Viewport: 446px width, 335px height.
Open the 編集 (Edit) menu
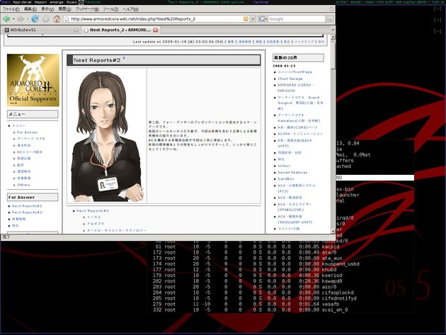(30, 9)
